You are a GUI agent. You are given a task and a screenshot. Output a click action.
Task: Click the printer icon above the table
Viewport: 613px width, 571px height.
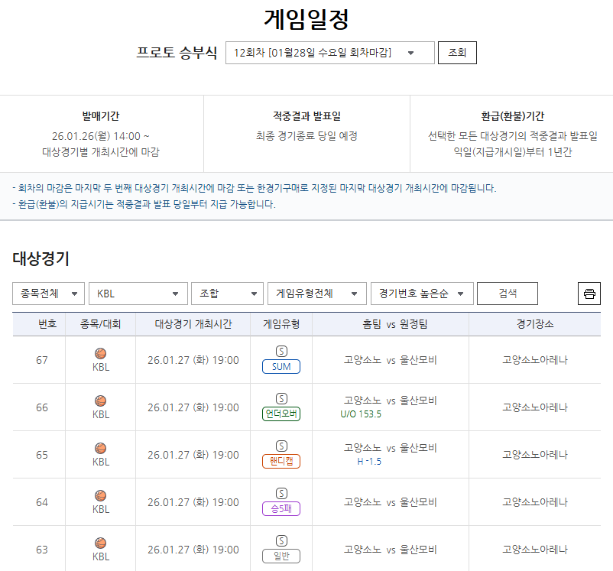click(x=589, y=293)
